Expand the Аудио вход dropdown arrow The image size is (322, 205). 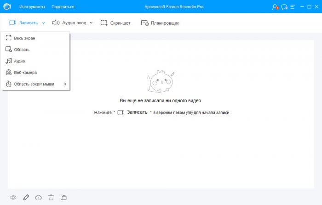(x=91, y=23)
